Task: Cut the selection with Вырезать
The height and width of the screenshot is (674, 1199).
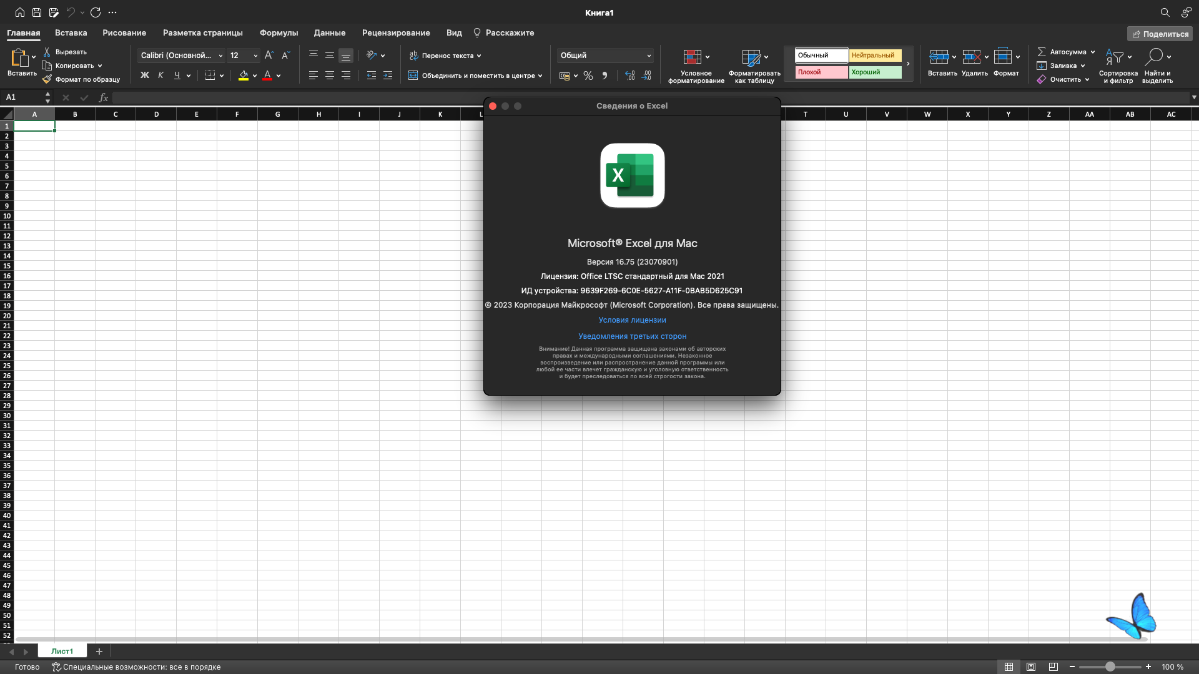Action: pyautogui.click(x=65, y=52)
